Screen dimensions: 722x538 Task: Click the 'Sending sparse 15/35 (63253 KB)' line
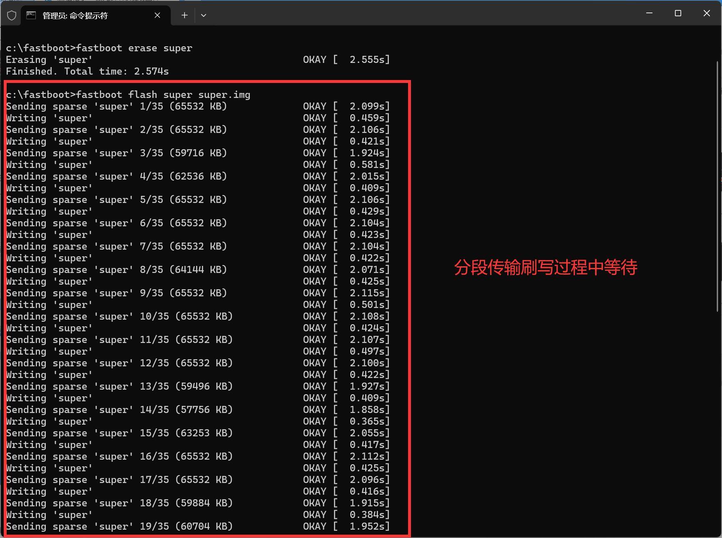click(120, 433)
